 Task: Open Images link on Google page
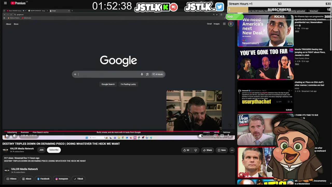pyautogui.click(x=217, y=24)
